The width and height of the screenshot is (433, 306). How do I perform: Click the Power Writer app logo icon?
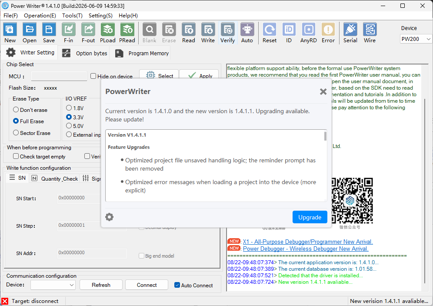[5, 6]
